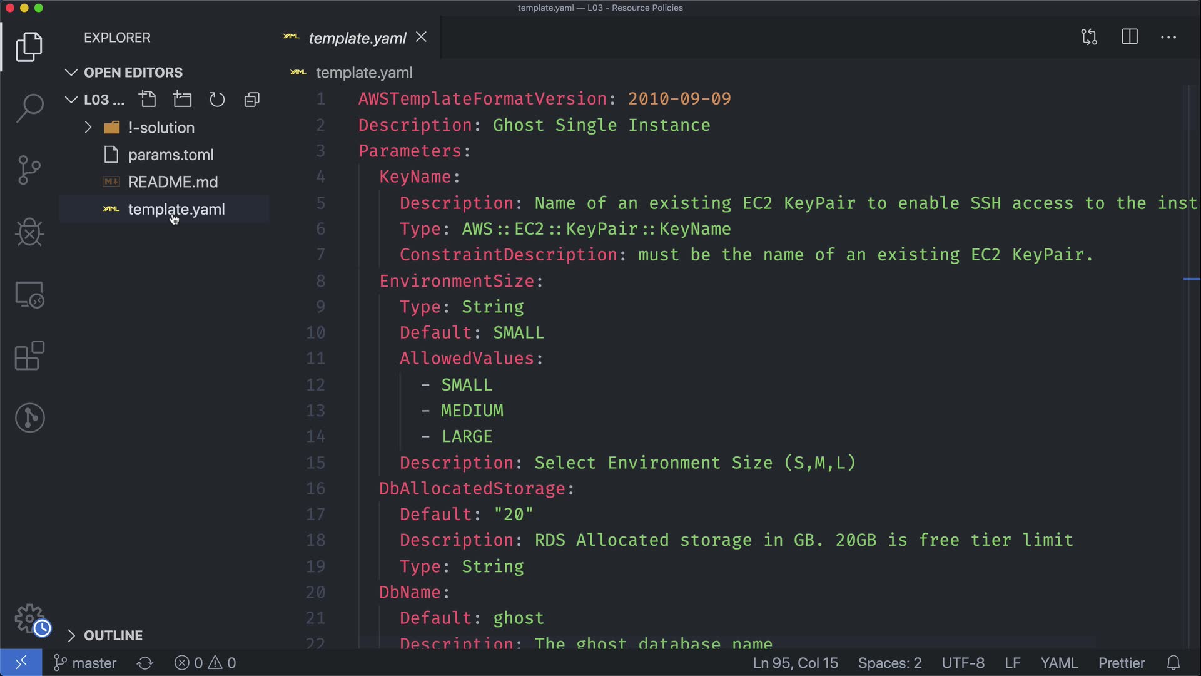Toggle split editor layout

pyautogui.click(x=1130, y=37)
